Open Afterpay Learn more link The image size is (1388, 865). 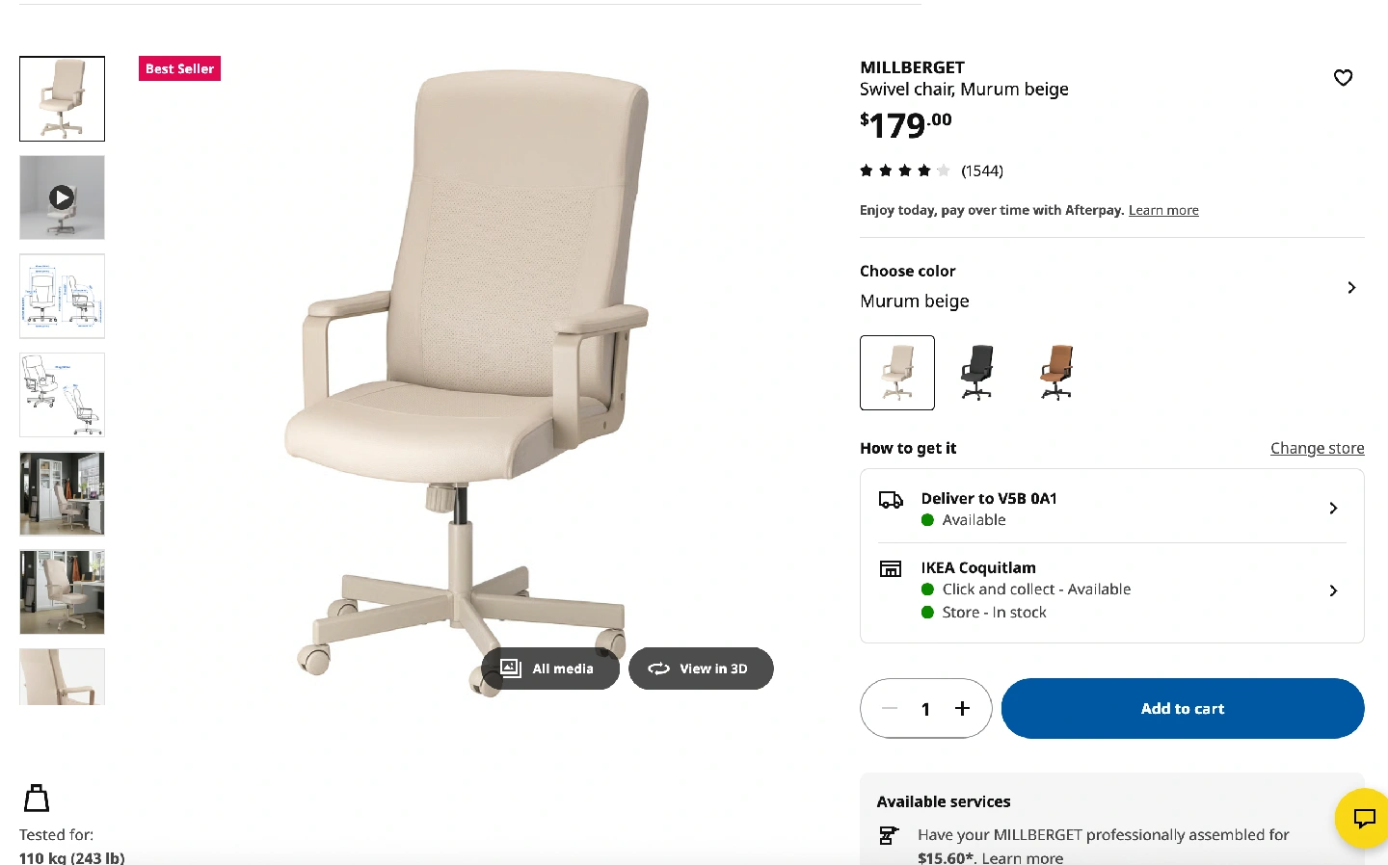click(x=1163, y=210)
